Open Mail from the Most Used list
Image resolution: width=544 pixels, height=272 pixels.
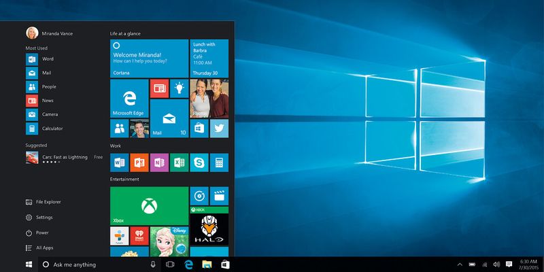[x=39, y=73]
